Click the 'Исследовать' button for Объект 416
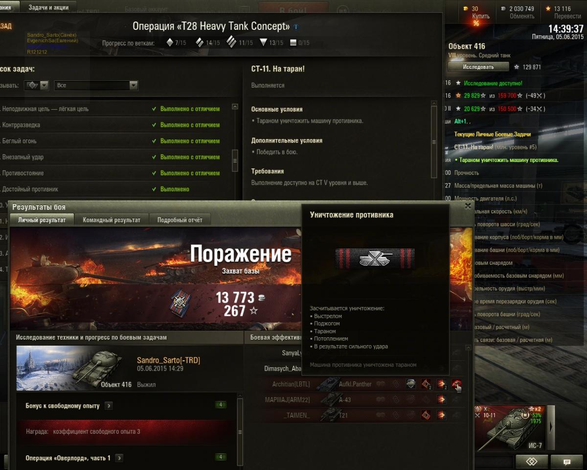The width and height of the screenshot is (587, 470). pos(478,67)
